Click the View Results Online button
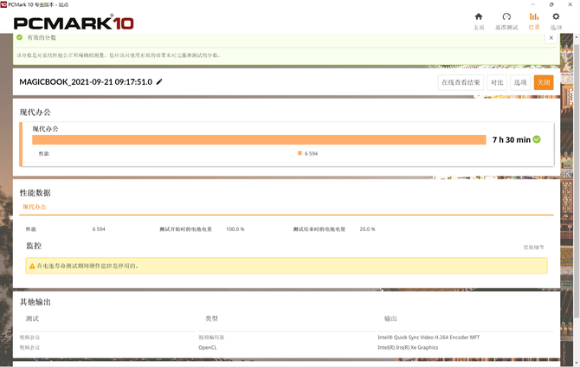This screenshot has width=580, height=367. click(x=461, y=82)
